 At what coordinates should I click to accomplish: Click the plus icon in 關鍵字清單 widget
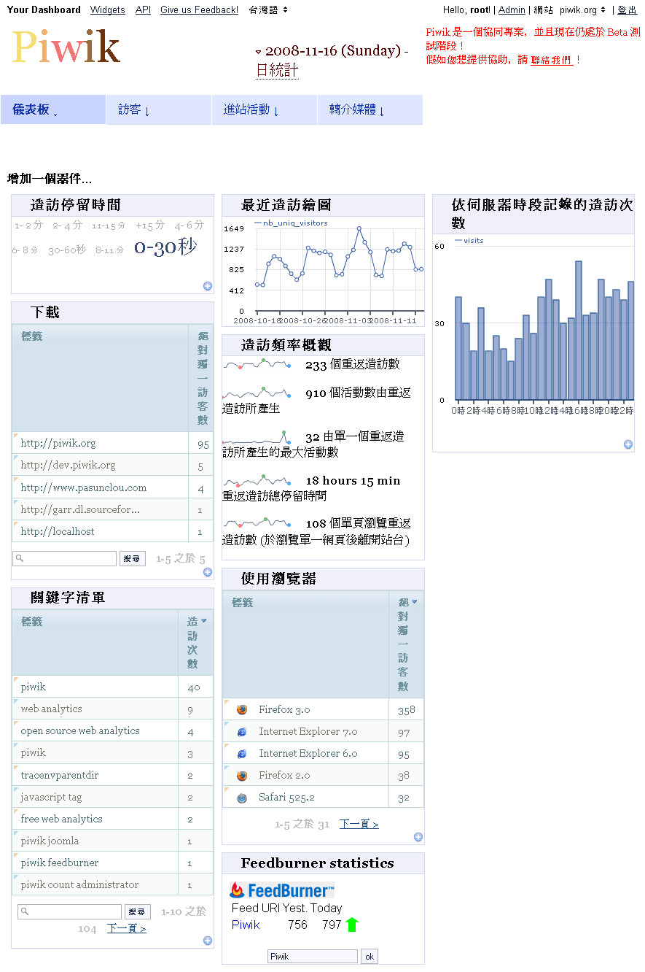[x=208, y=941]
